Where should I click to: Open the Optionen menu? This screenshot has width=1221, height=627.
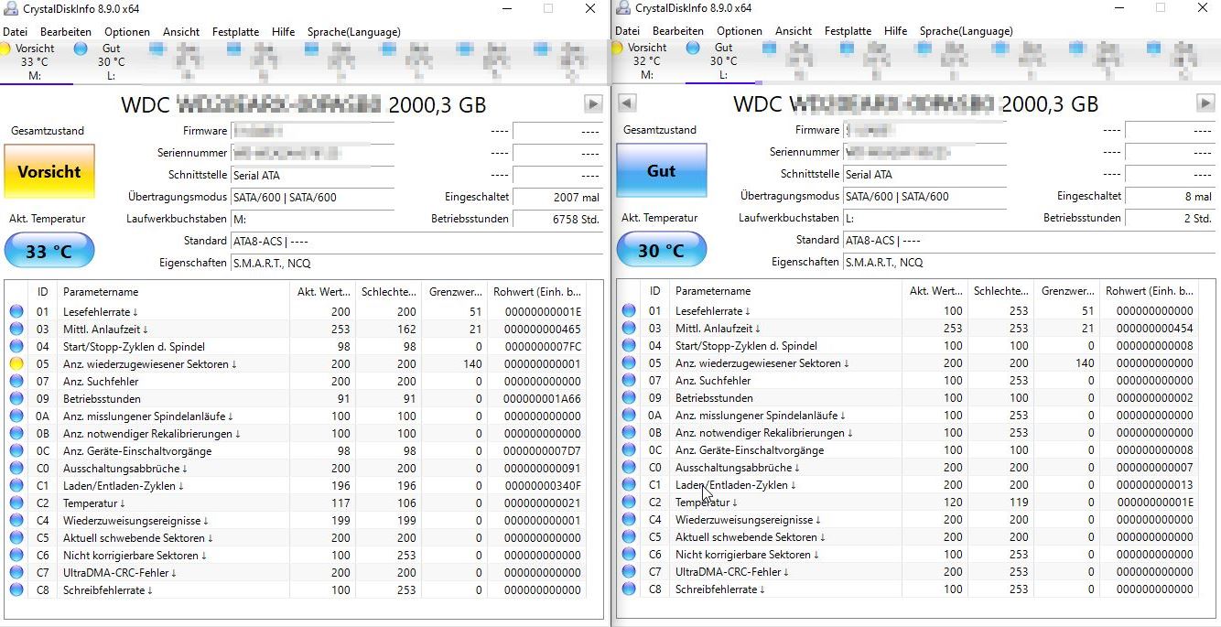click(127, 31)
